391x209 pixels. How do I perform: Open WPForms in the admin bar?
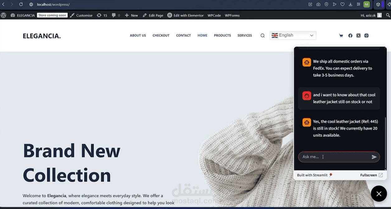[232, 15]
